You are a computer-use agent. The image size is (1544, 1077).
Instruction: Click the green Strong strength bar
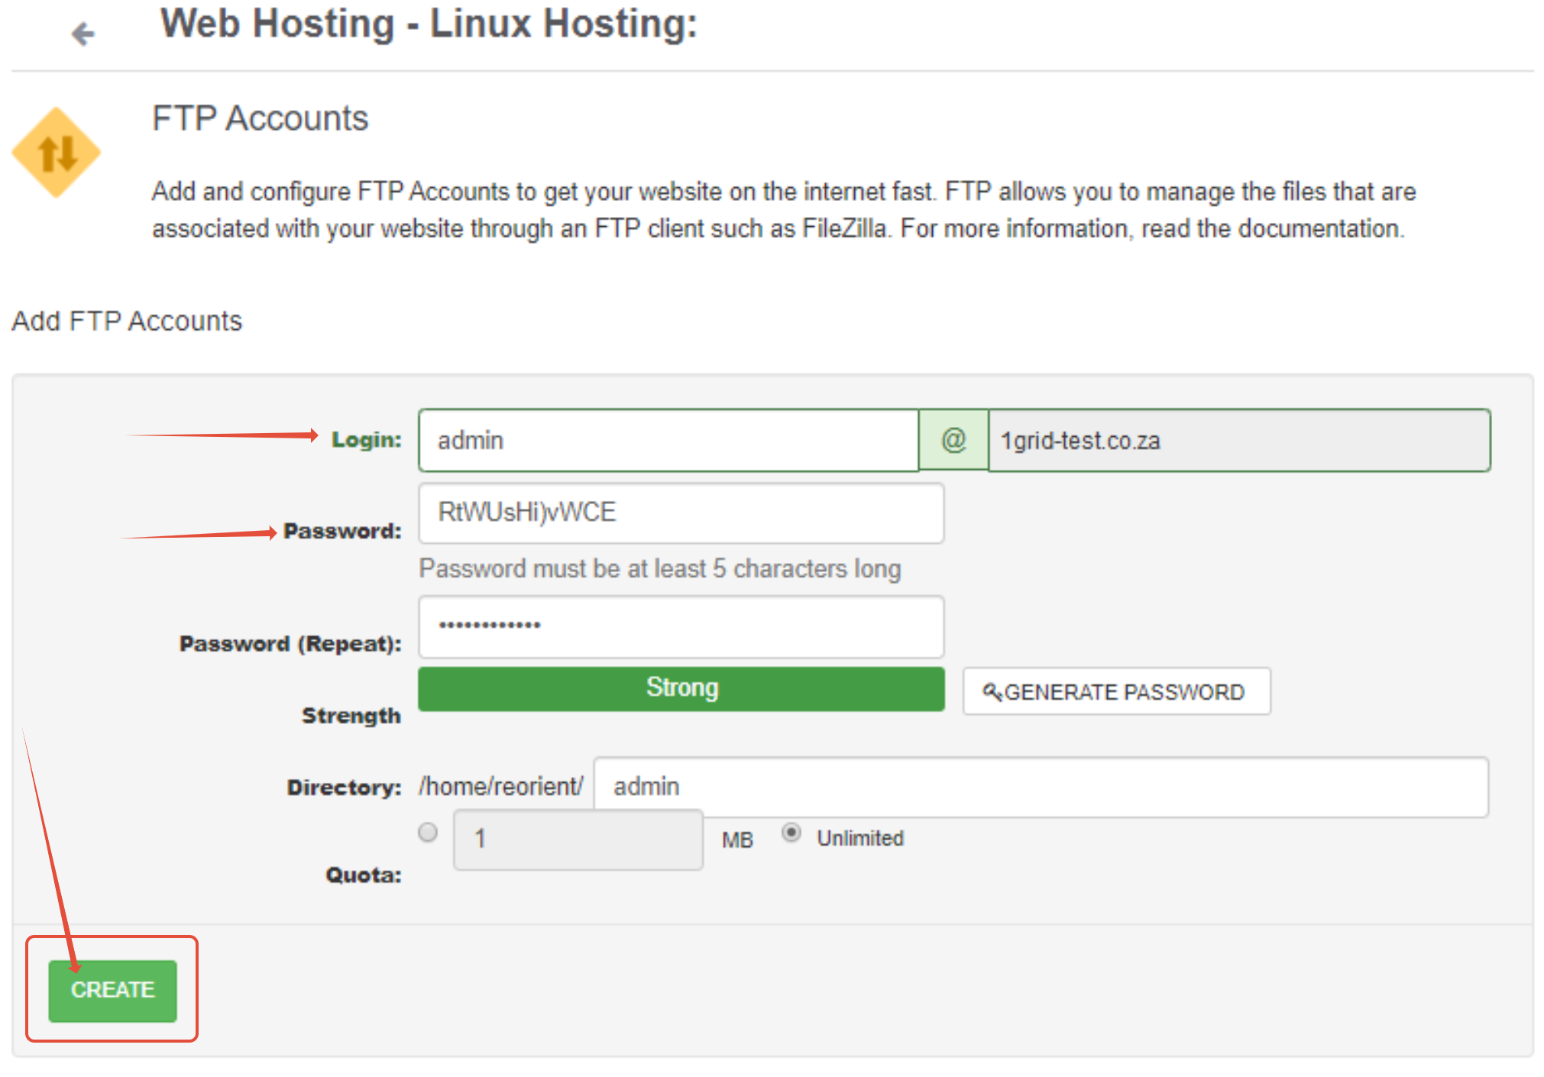point(681,688)
